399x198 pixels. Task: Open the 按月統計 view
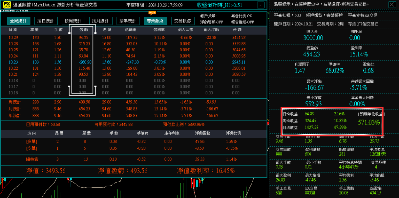point(101,20)
